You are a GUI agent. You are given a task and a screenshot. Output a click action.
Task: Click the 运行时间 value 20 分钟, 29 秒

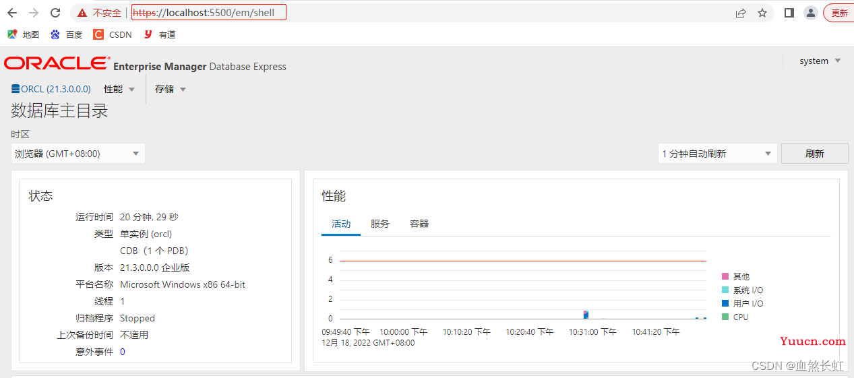(149, 217)
